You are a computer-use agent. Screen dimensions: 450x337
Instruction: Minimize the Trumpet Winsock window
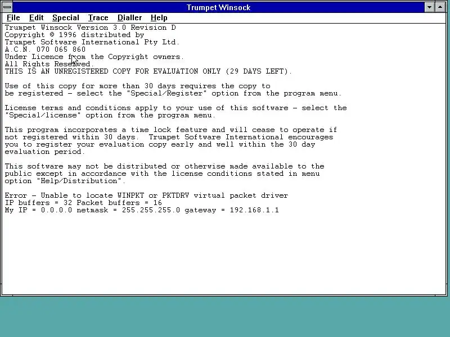pyautogui.click(x=429, y=7)
